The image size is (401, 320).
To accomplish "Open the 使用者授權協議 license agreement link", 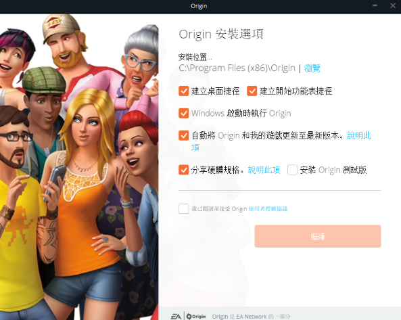I will click(x=268, y=209).
